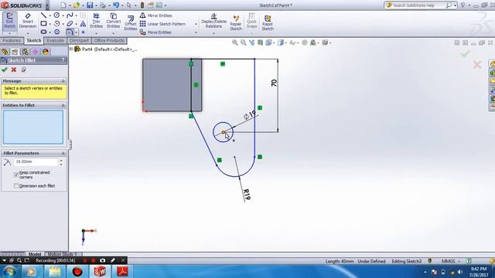Viewport: 495px width, 278px height.
Task: Click the Save icon
Action: [x=90, y=5]
